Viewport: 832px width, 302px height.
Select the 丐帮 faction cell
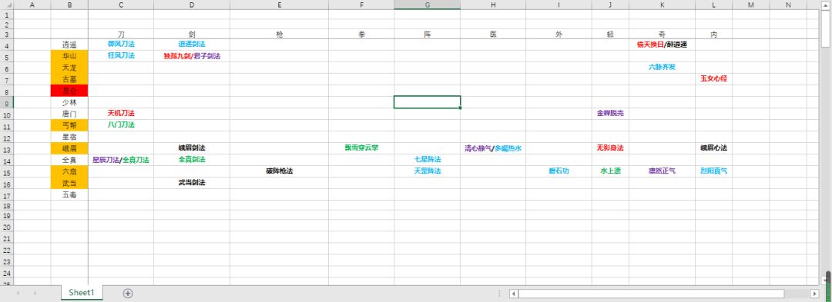click(69, 124)
